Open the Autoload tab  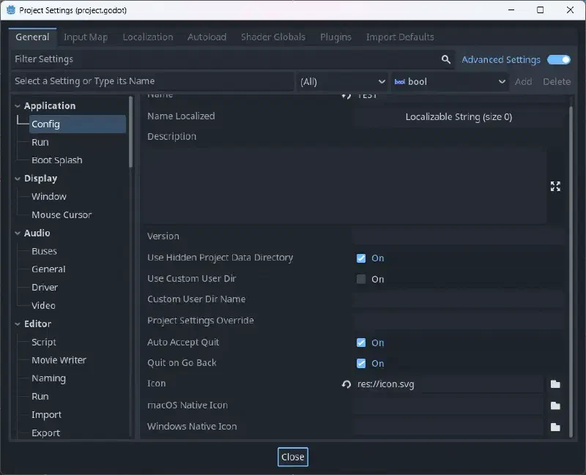[x=207, y=37]
